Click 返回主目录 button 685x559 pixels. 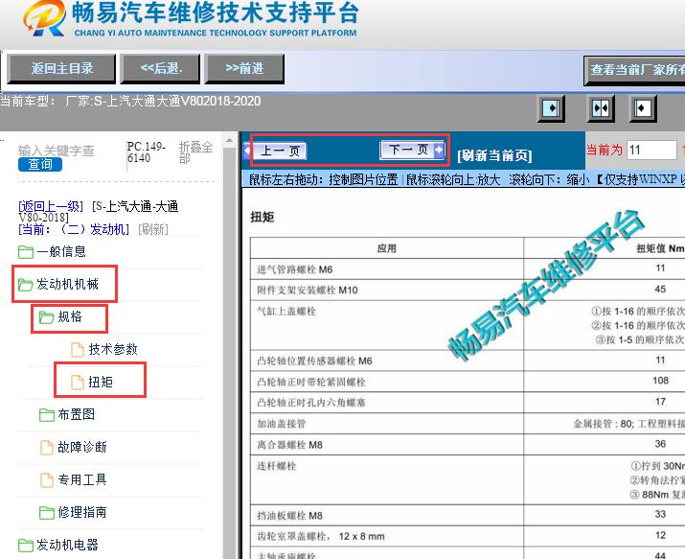(61, 69)
